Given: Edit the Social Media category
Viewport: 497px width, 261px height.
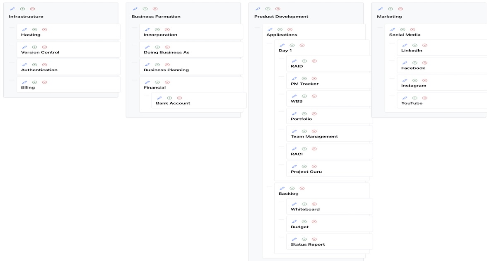Looking at the screenshot, I should click(393, 29).
